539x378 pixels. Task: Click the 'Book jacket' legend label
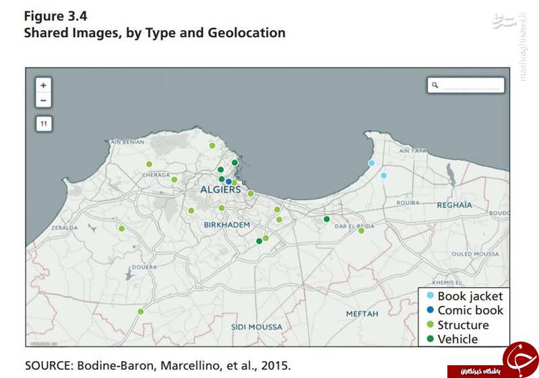coord(470,296)
